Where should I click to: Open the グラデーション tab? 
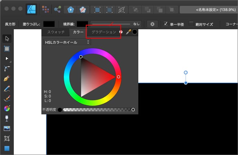click(104, 32)
